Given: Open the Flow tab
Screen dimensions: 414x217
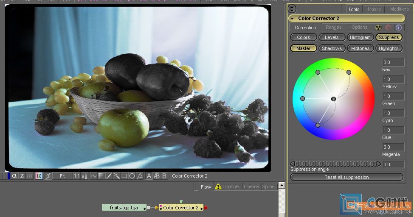Looking at the screenshot, I should [206, 186].
